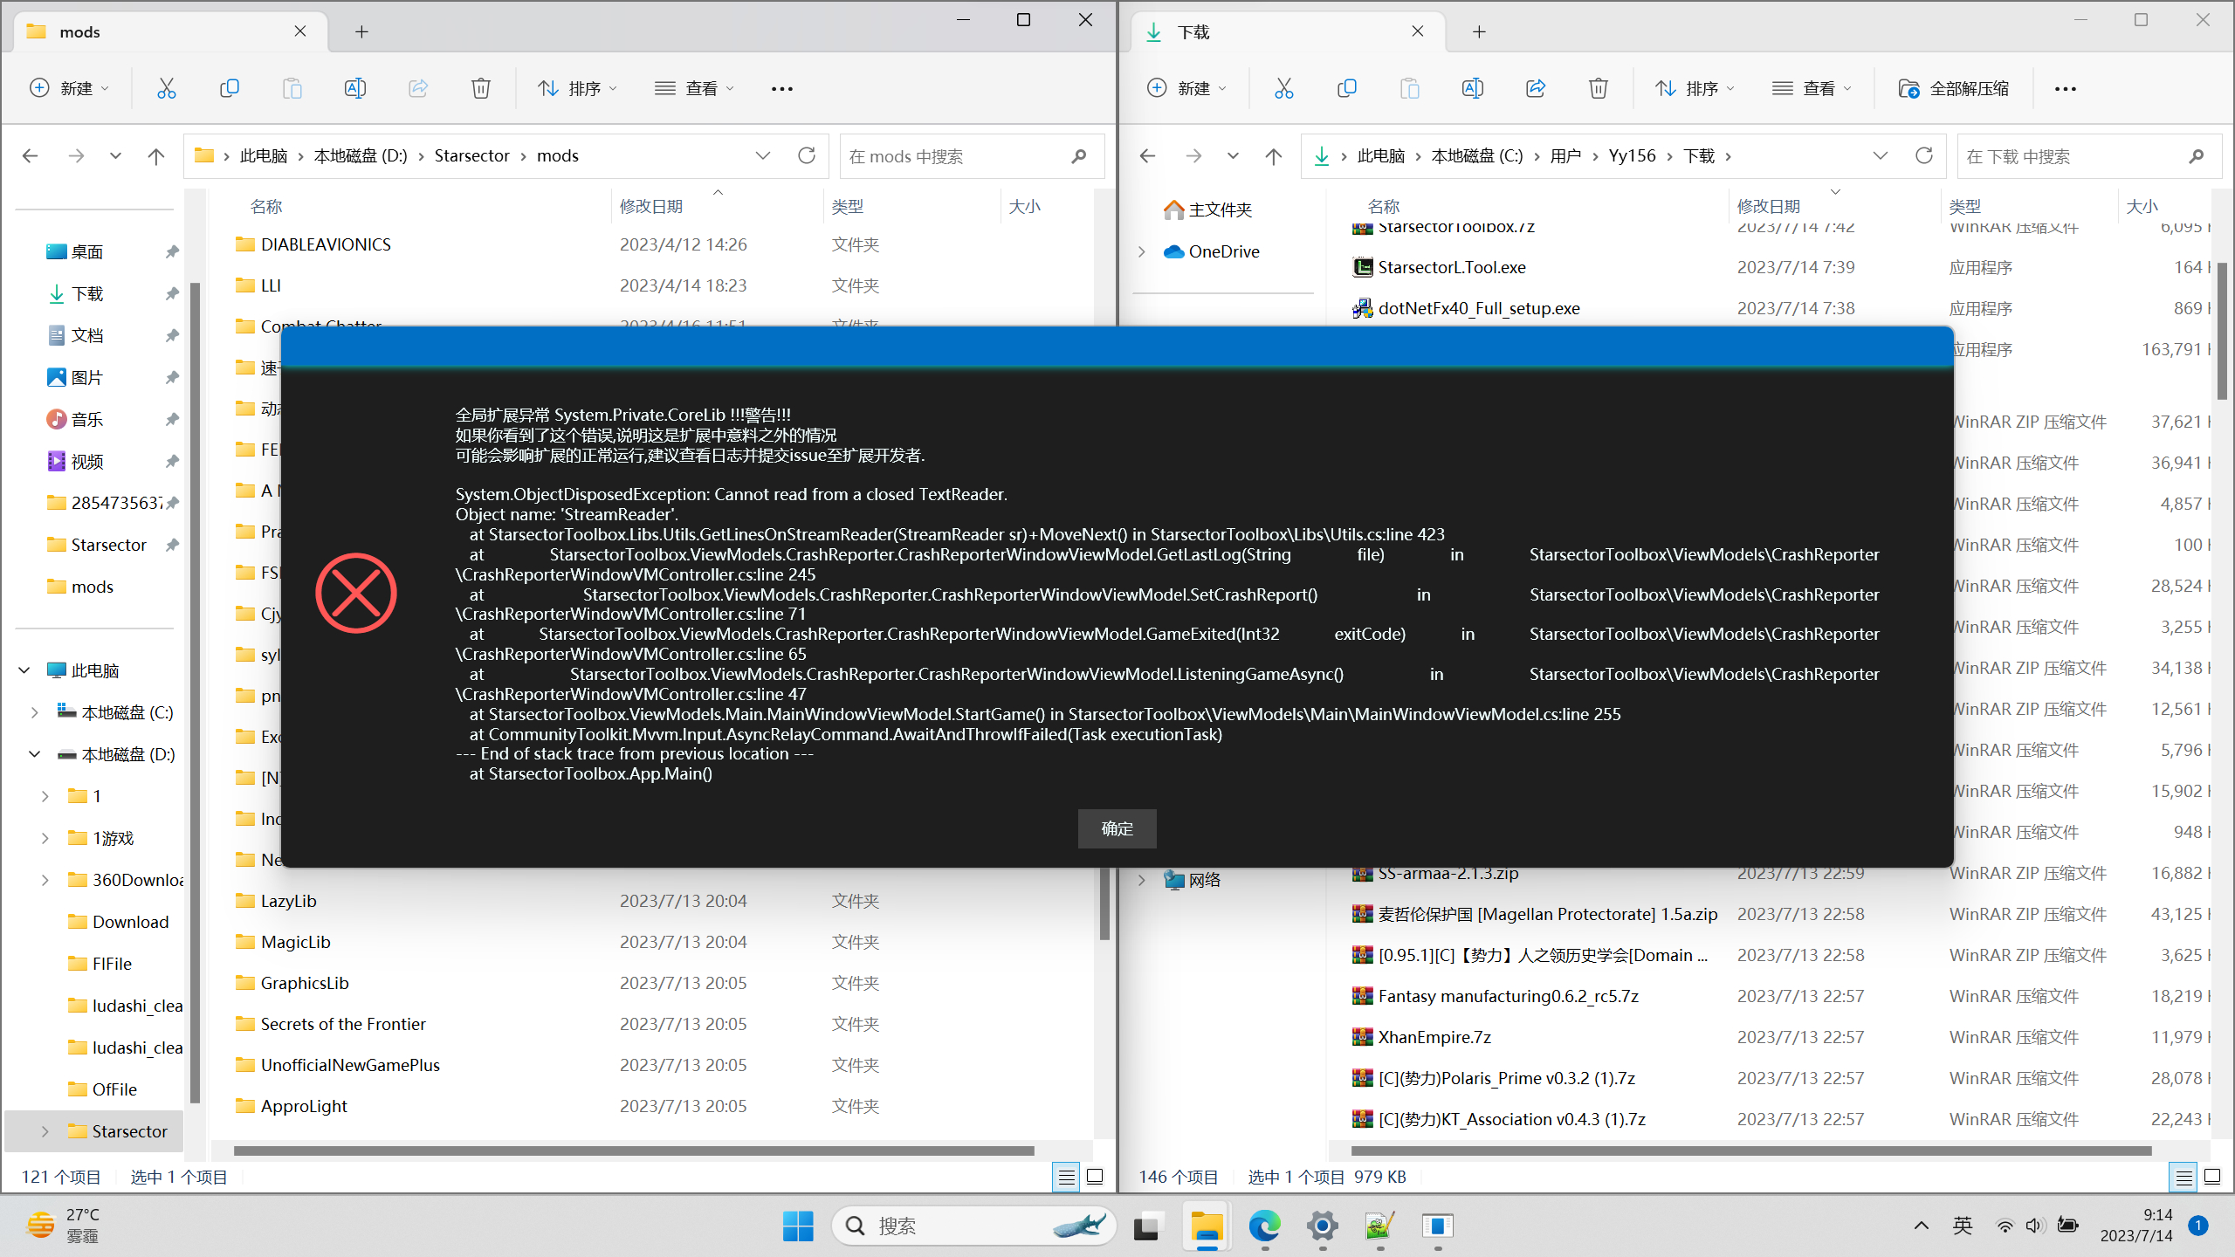Open Microsoft Edge from the taskbar
2235x1257 pixels.
[1263, 1226]
